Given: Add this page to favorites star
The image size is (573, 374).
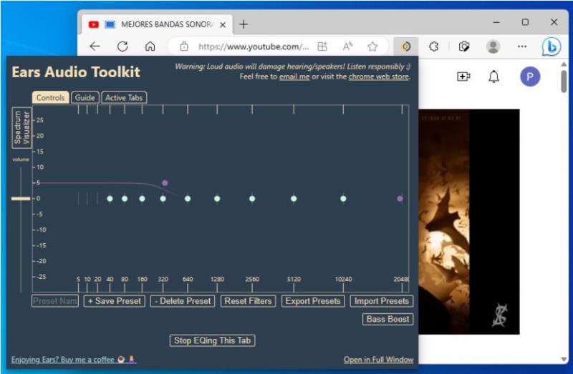Looking at the screenshot, I should 372,46.
